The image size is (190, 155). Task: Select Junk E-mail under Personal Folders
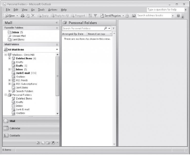click(21, 110)
